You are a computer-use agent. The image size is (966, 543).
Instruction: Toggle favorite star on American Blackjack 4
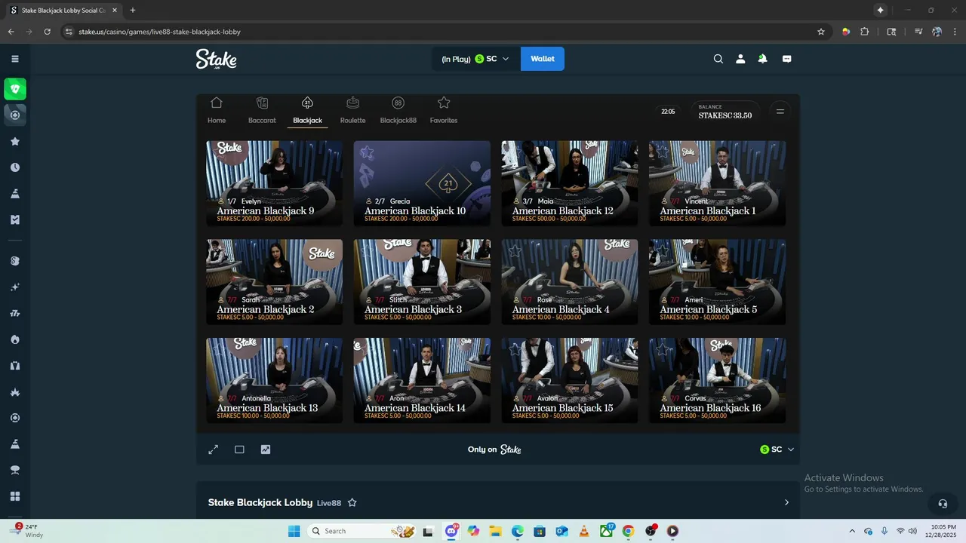click(515, 251)
